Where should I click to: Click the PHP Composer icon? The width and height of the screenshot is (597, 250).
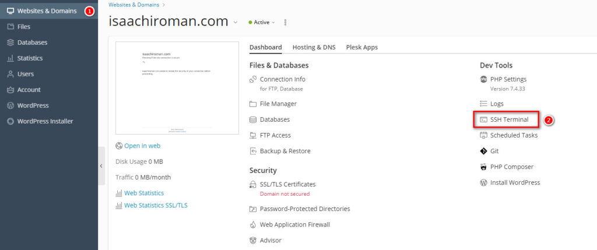[483, 167]
